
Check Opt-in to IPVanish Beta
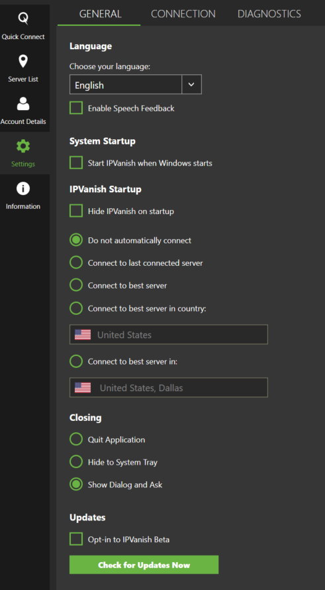point(76,539)
